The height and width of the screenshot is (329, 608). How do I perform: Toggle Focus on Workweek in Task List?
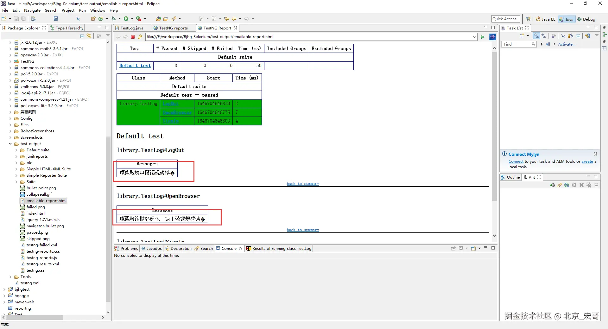point(554,36)
